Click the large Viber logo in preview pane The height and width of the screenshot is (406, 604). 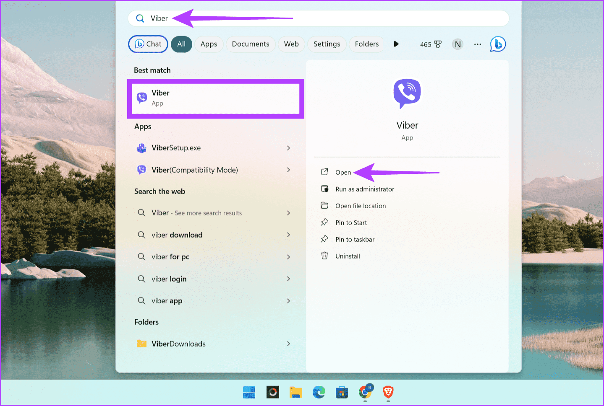click(x=407, y=94)
